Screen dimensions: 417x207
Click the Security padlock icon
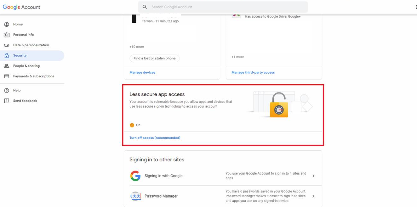click(7, 55)
